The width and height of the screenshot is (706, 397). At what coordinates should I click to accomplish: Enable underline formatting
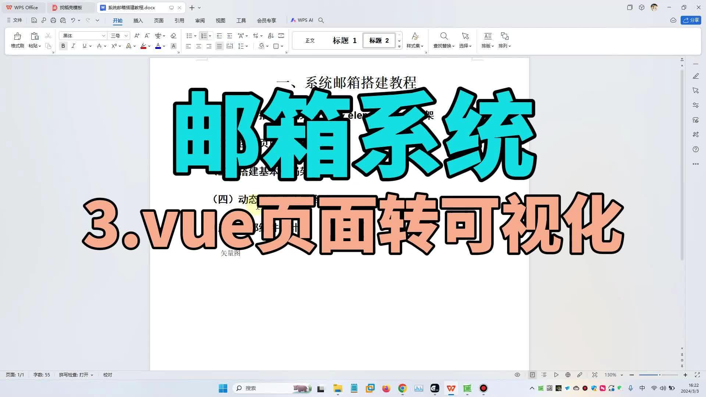pos(84,46)
